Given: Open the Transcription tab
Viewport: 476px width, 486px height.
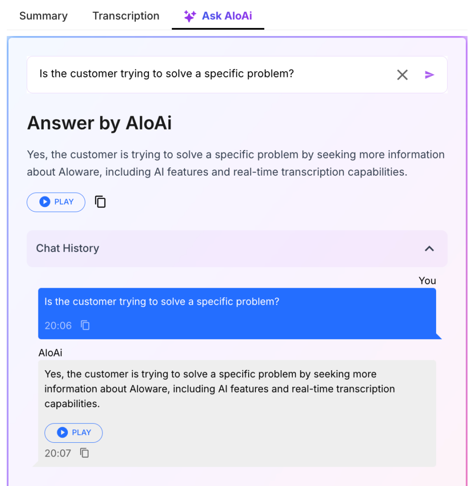Looking at the screenshot, I should 126,16.
